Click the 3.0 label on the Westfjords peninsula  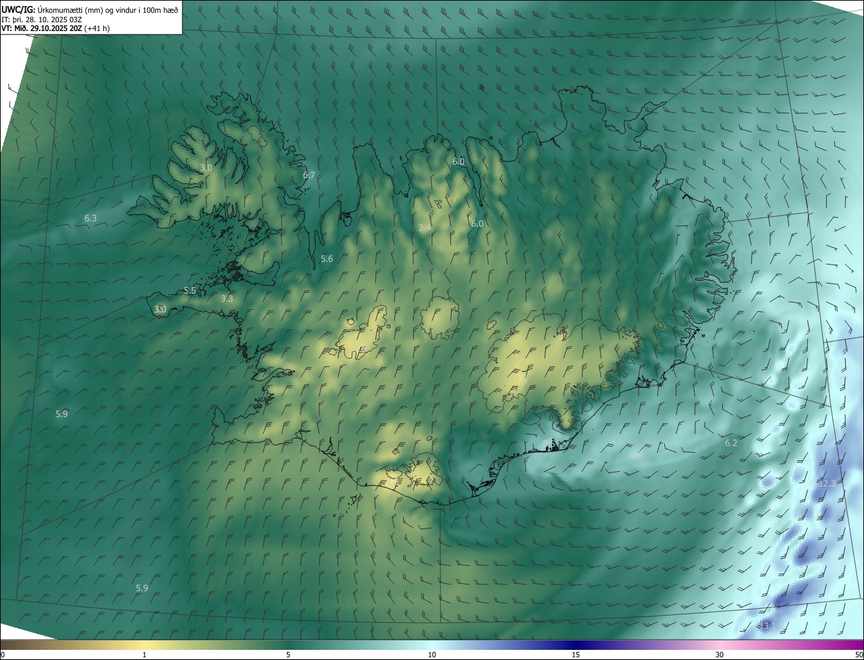click(206, 167)
